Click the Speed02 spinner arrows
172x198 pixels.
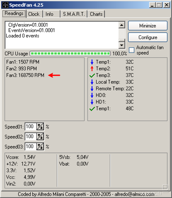point(40,136)
